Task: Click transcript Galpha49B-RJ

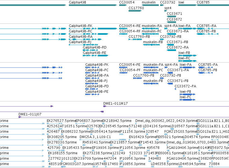Action: tap(80, 42)
